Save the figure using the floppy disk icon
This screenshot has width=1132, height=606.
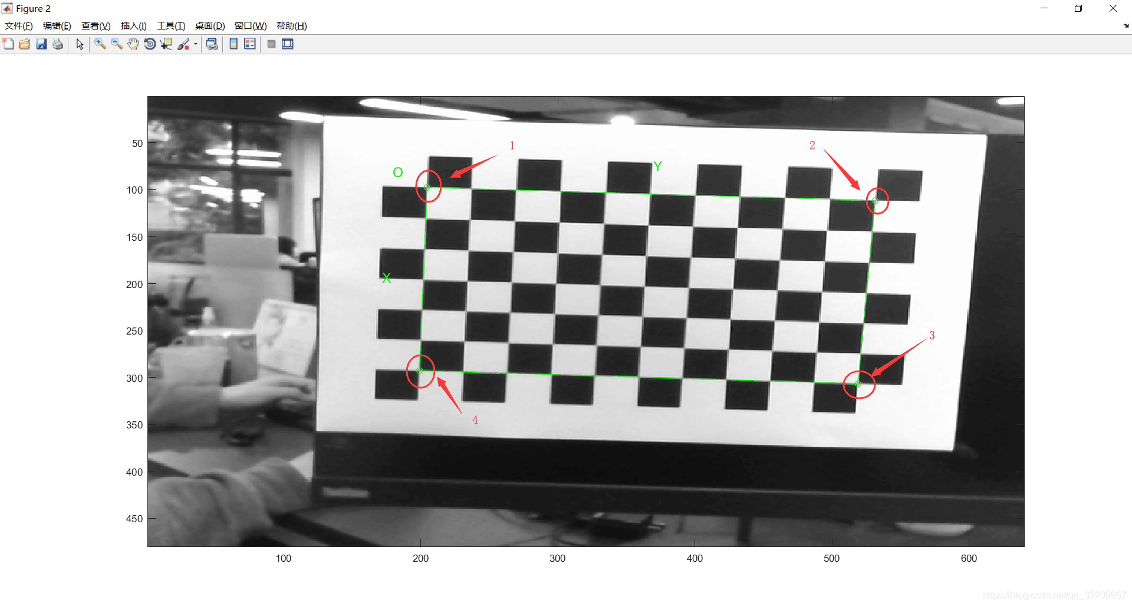41,44
